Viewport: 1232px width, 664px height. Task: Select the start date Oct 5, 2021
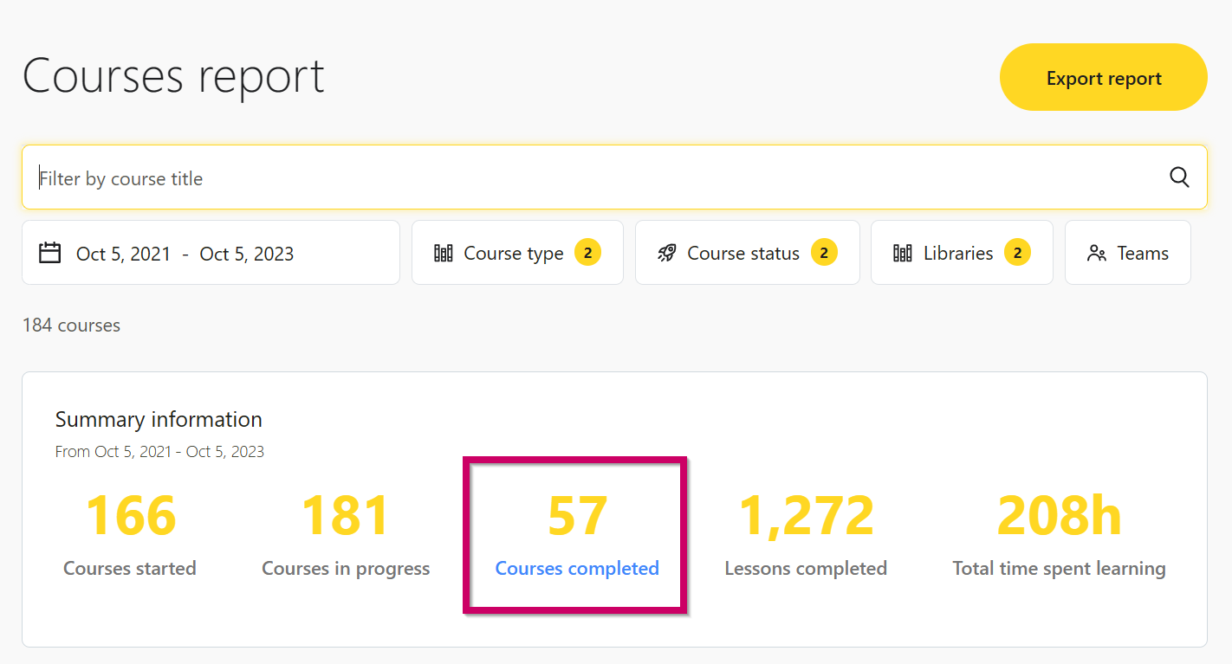tap(125, 254)
